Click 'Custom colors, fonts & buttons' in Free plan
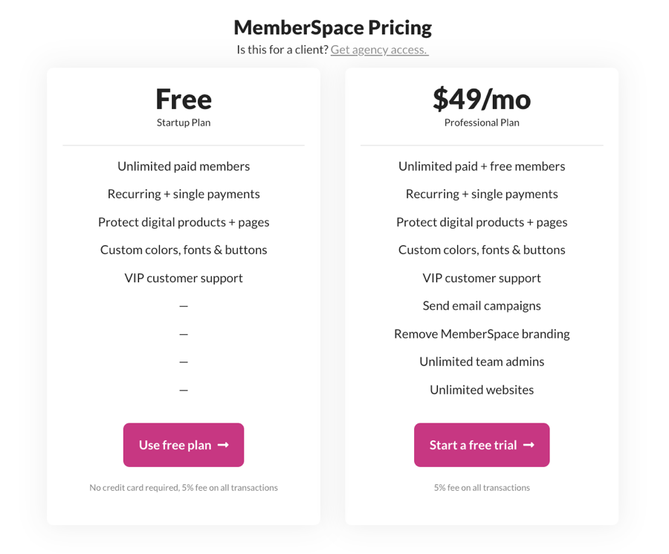 coord(184,250)
